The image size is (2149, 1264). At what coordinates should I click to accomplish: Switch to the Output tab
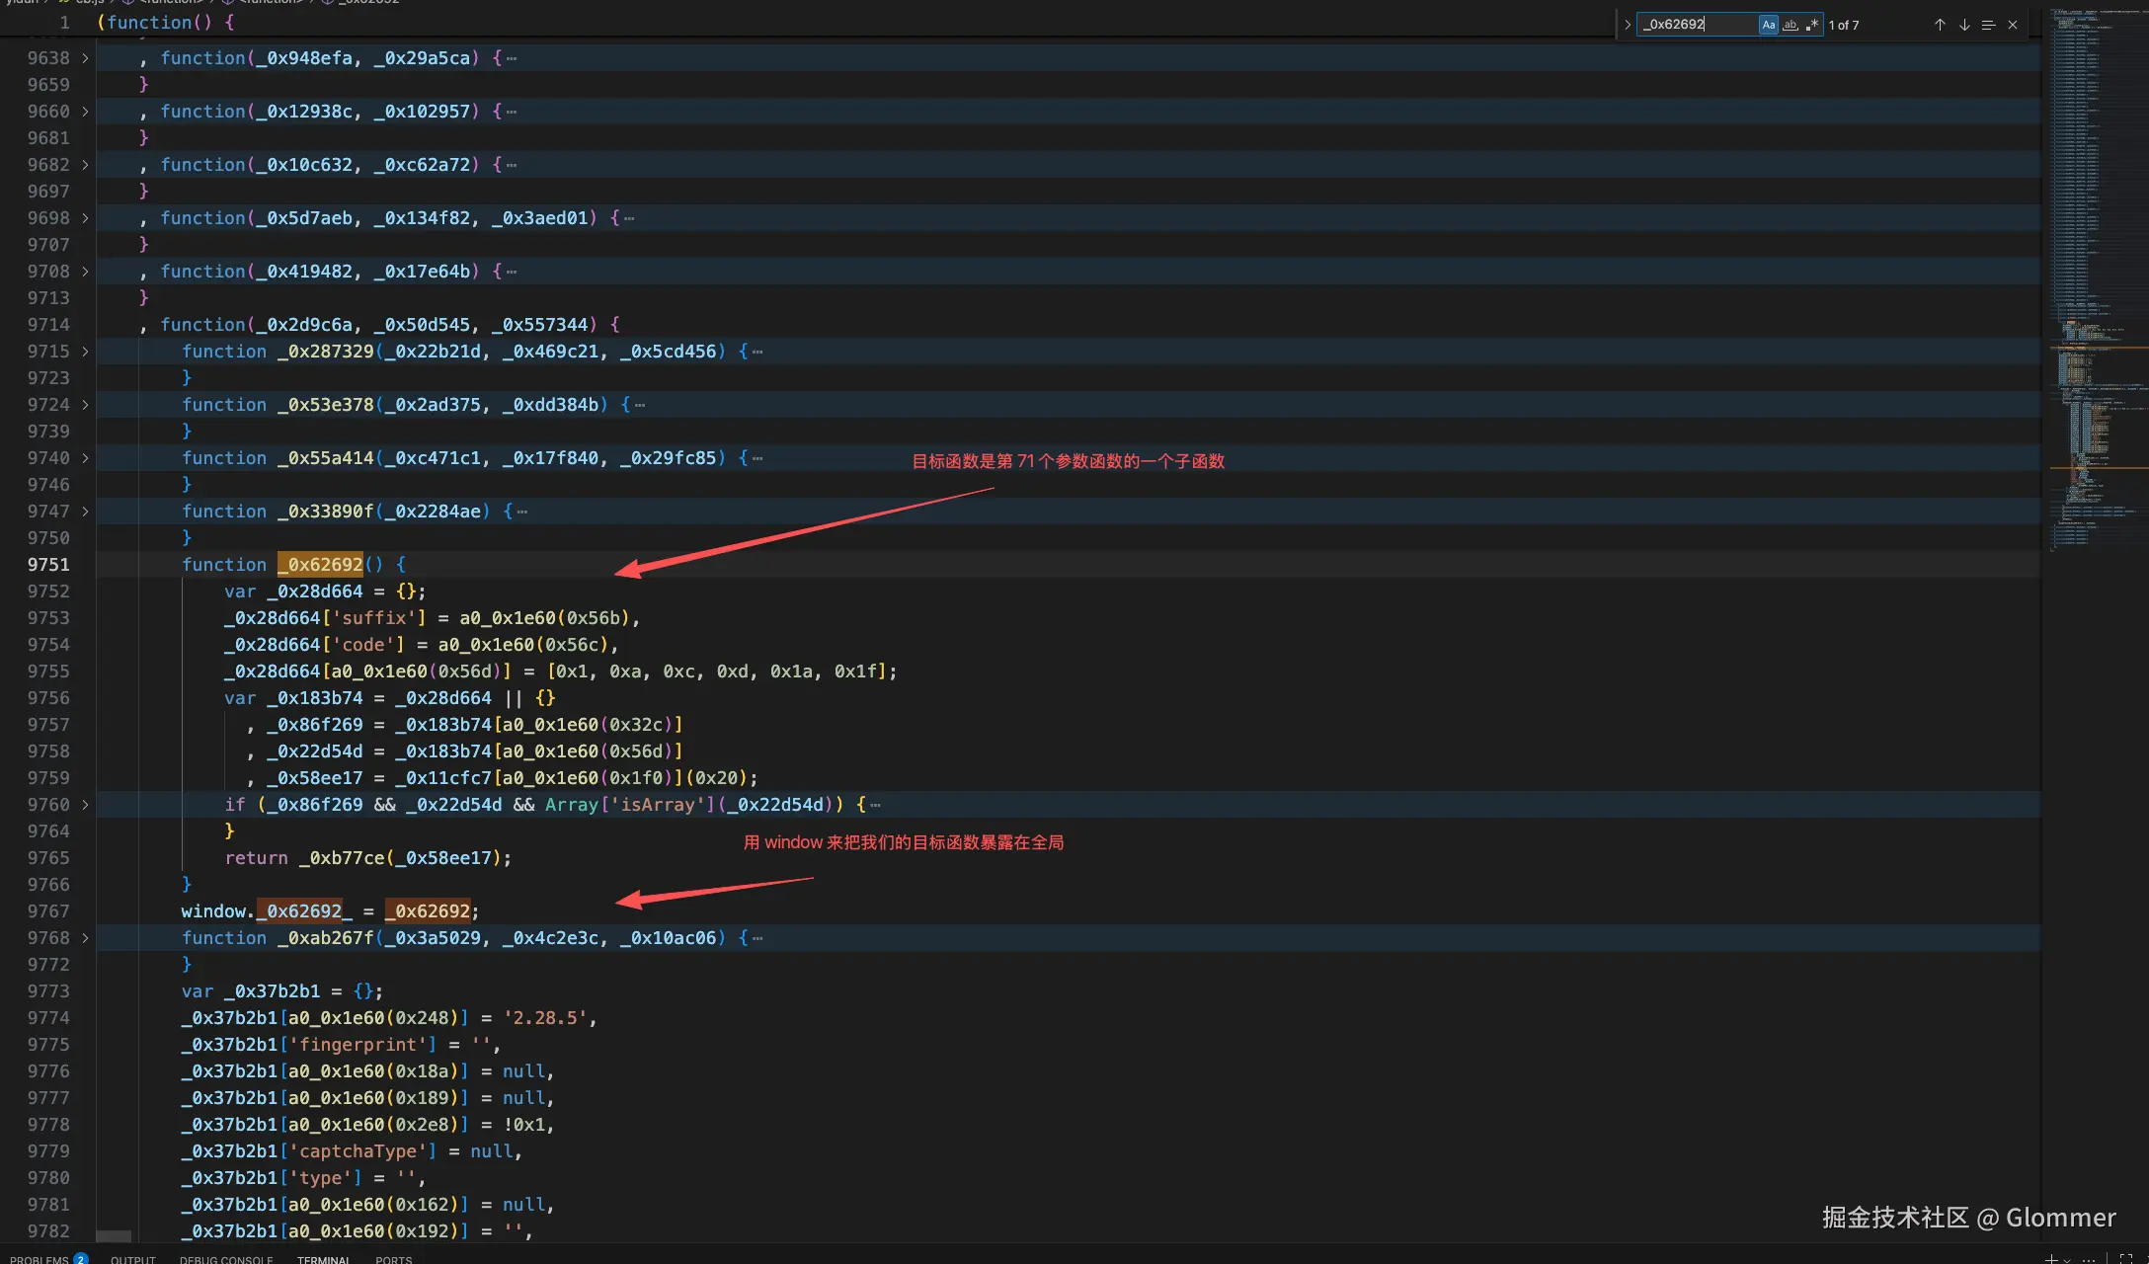133,1259
